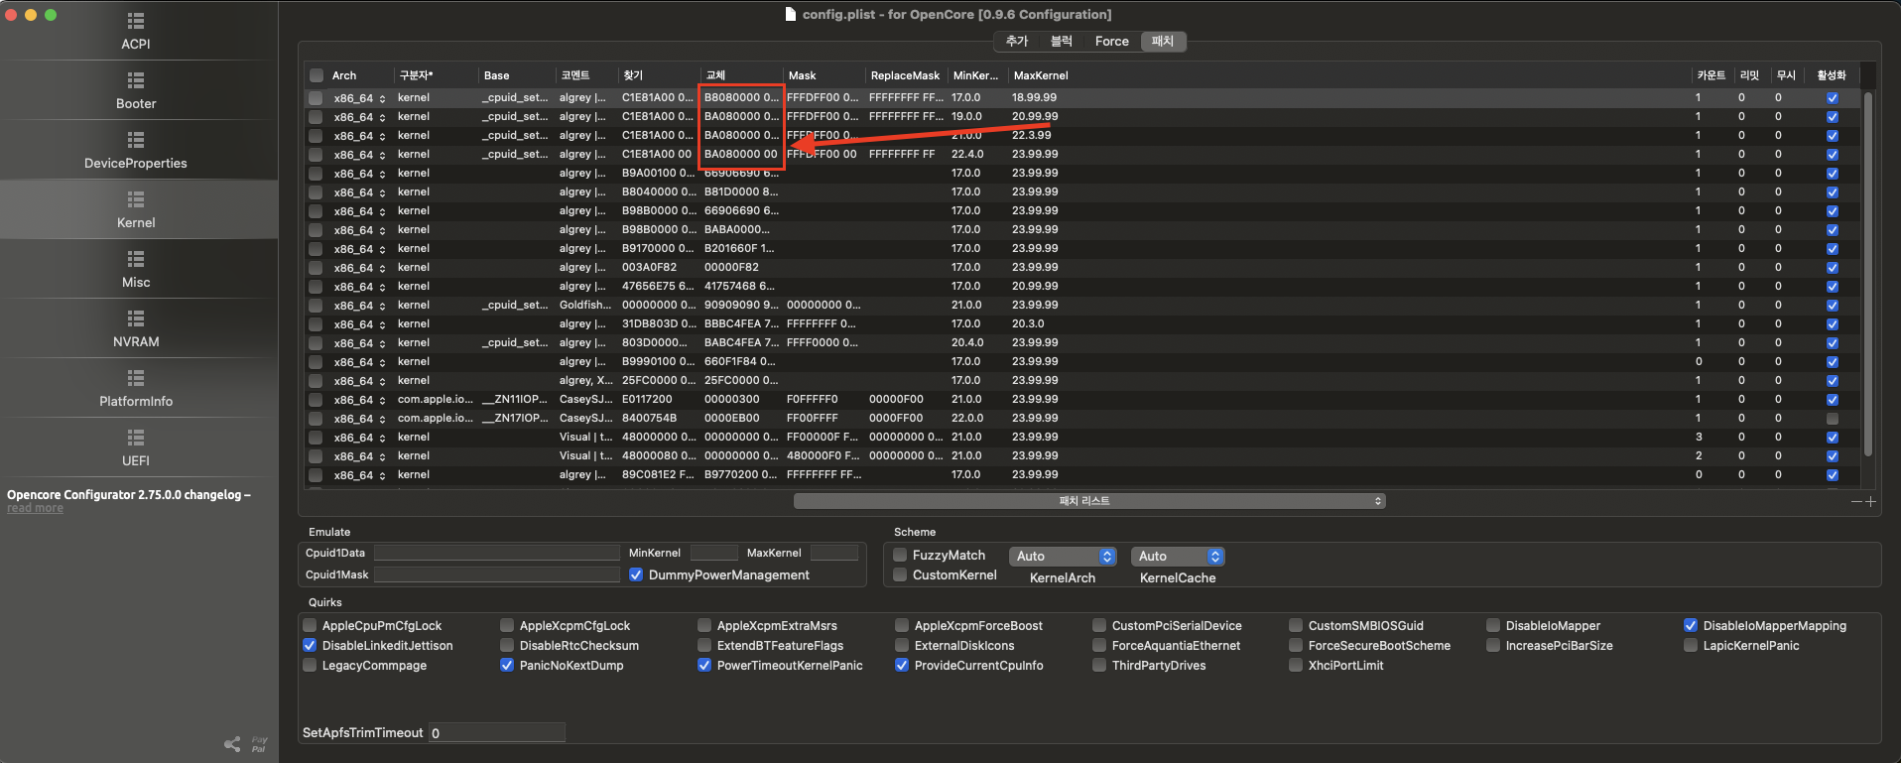The width and height of the screenshot is (1901, 763).
Task: Select the 22.3.99 MaxKernel cell
Action: [1032, 136]
